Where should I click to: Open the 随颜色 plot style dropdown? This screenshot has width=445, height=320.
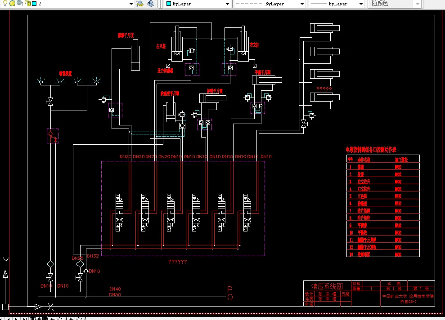coord(418,4)
